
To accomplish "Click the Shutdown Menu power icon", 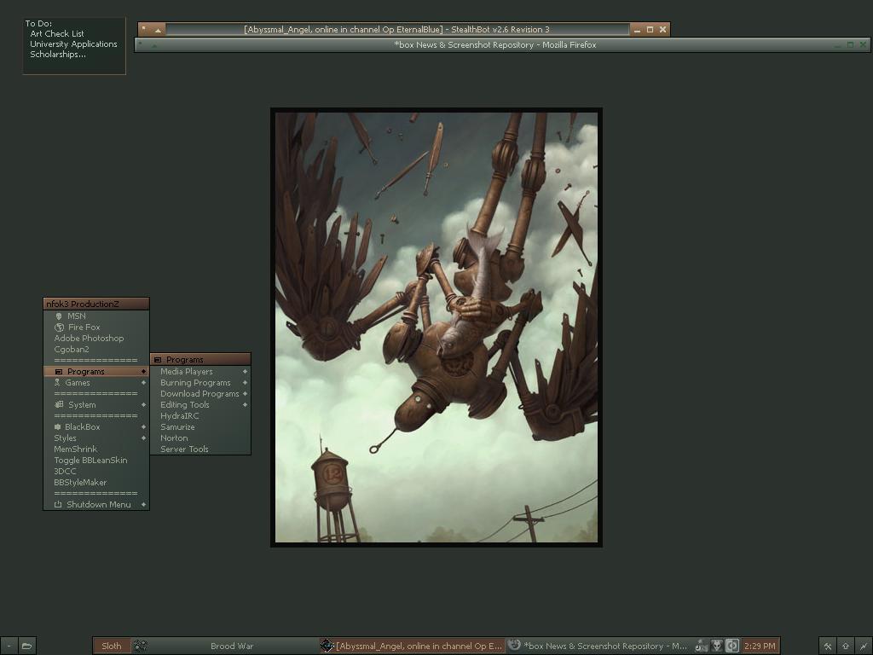I will [x=58, y=505].
